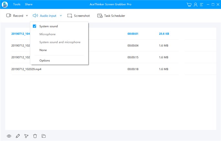221x141 pixels.
Task: Click the Task Scheduler clock icon
Action: coord(100,16)
